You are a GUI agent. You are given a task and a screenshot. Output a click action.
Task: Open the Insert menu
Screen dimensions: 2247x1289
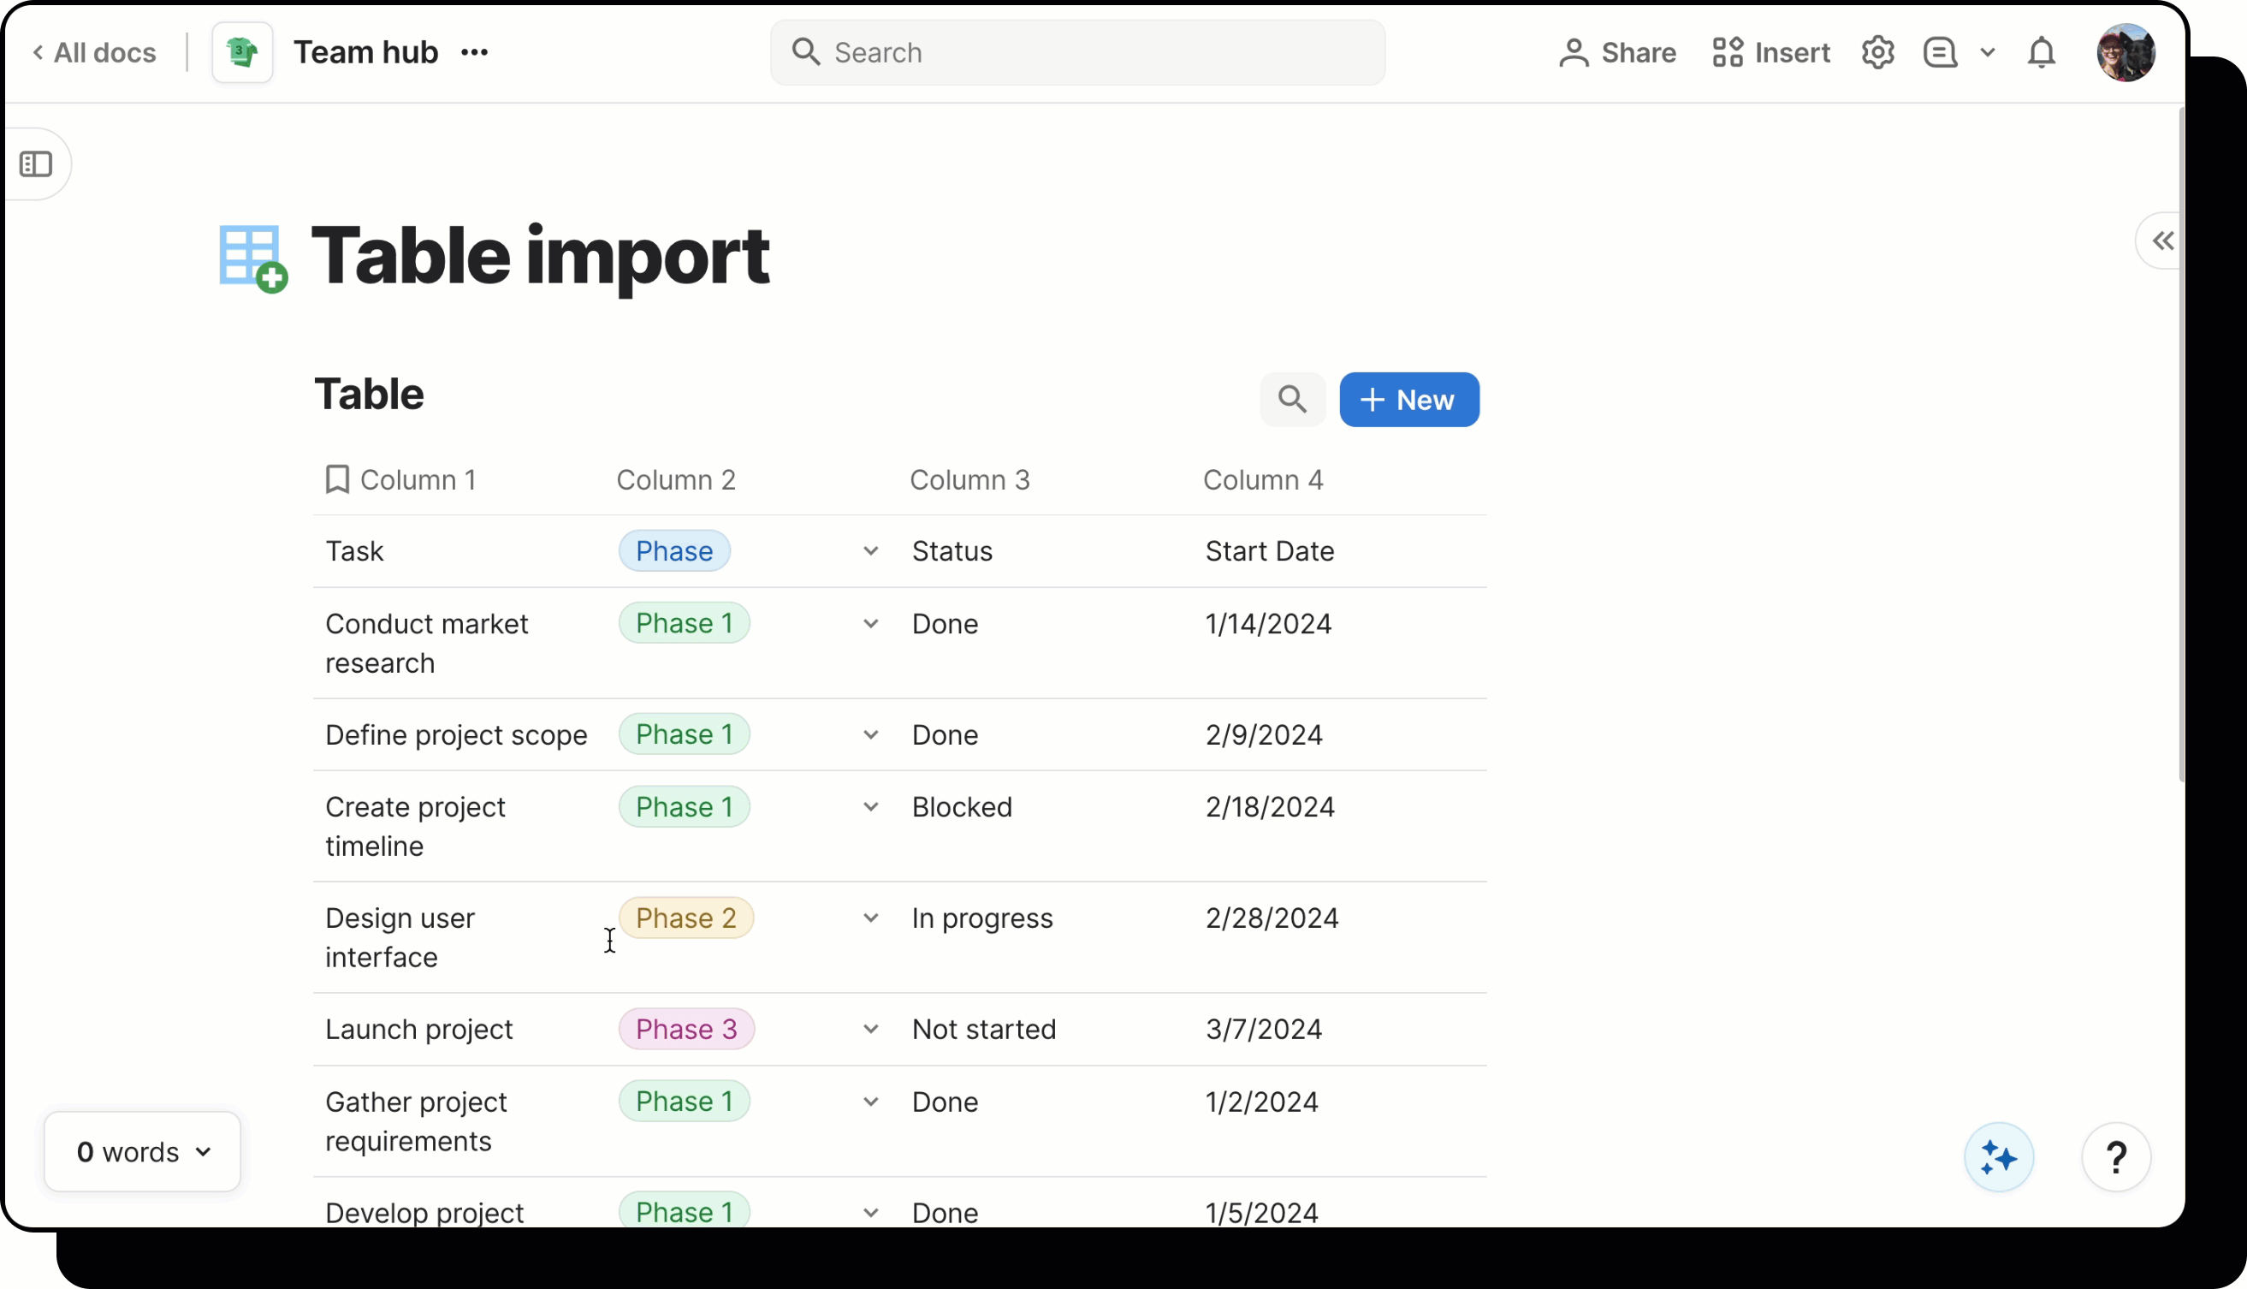(1771, 52)
